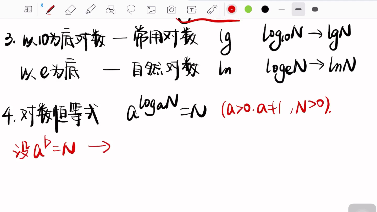
Task: Activate the laser pointer tool
Action: [x=212, y=9]
